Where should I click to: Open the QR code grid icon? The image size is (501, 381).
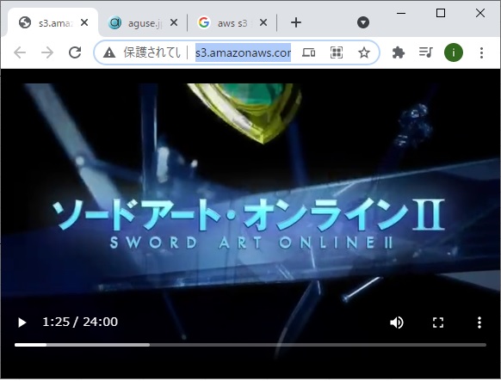tap(336, 52)
